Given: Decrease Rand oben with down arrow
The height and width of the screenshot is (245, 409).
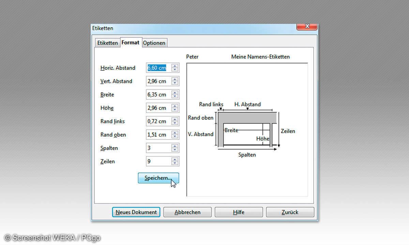Looking at the screenshot, I should coord(175,136).
